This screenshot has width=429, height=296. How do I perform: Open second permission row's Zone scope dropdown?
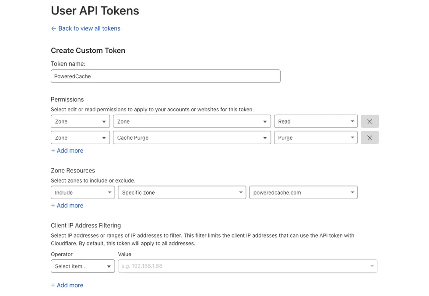tap(80, 138)
